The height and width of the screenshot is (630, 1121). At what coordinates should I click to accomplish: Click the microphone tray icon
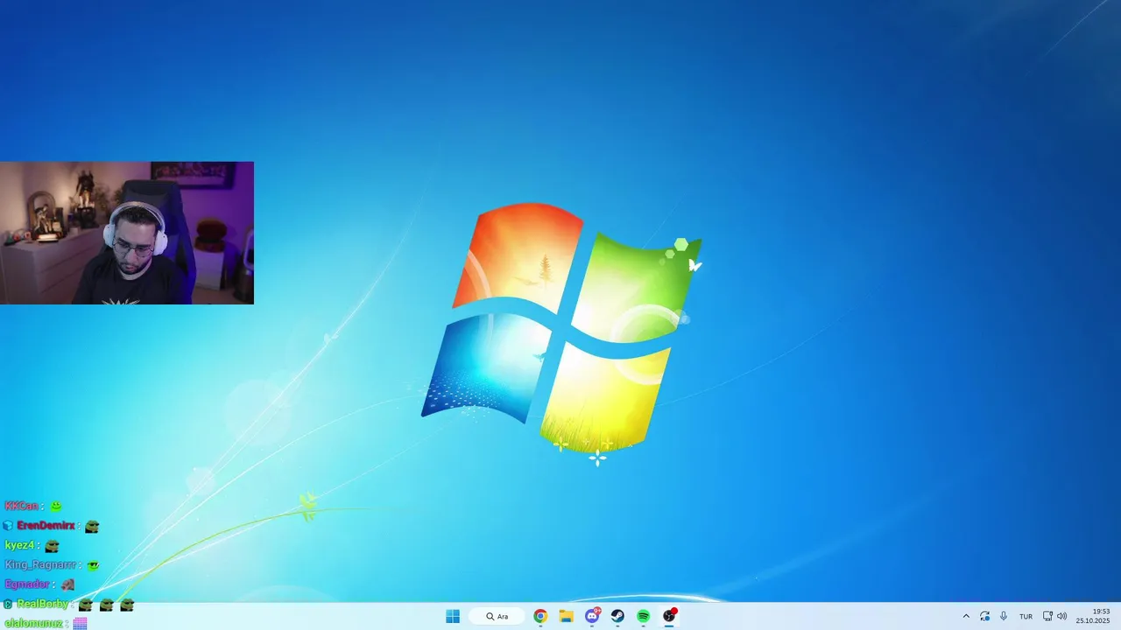click(1004, 616)
